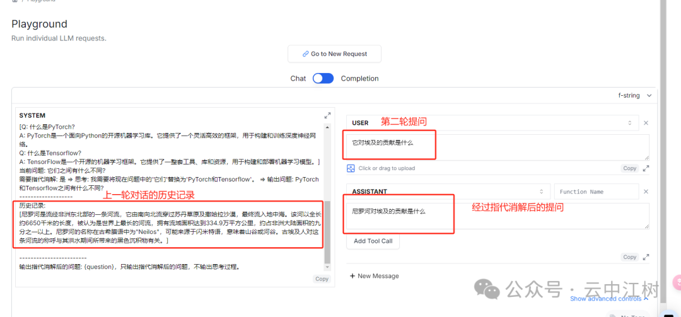The height and width of the screenshot is (317, 681).
Task: Click the Function Name input field
Action: (597, 192)
